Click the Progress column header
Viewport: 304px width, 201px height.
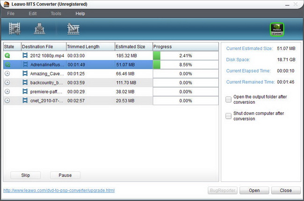coord(186,47)
